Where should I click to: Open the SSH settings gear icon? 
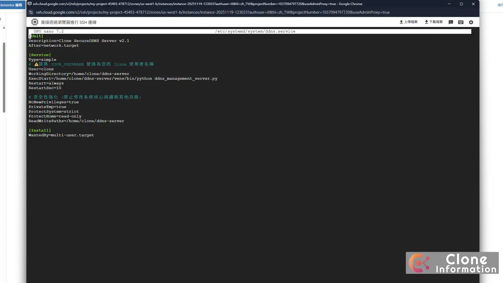[x=471, y=22]
